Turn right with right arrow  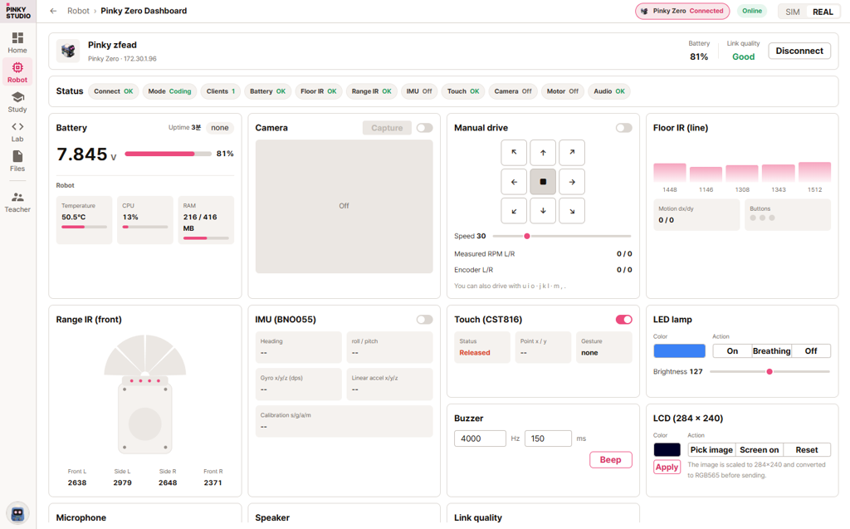(x=572, y=182)
